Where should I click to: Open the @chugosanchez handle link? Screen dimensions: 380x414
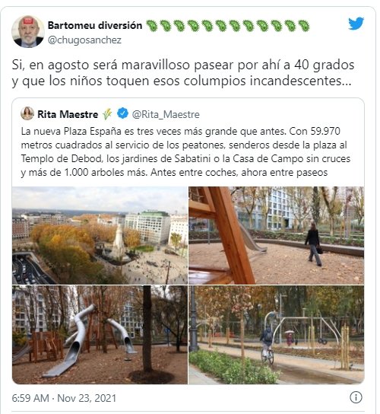click(84, 40)
